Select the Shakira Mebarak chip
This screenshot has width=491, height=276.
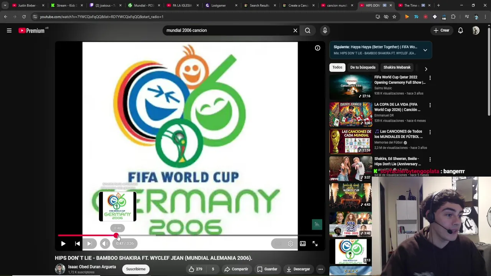(x=397, y=67)
